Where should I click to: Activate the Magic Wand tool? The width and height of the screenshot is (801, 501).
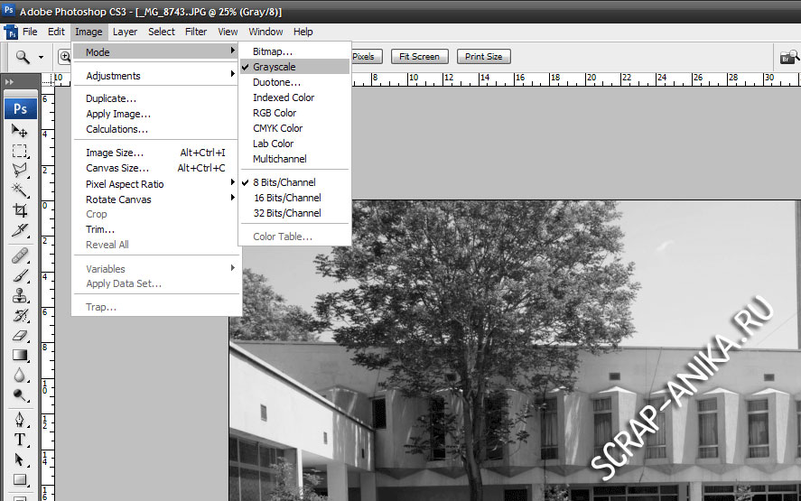pyautogui.click(x=20, y=190)
